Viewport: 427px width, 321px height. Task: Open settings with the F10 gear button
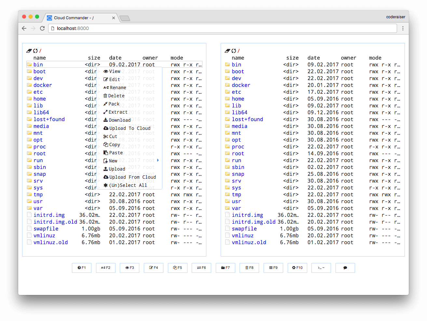coord(297,268)
